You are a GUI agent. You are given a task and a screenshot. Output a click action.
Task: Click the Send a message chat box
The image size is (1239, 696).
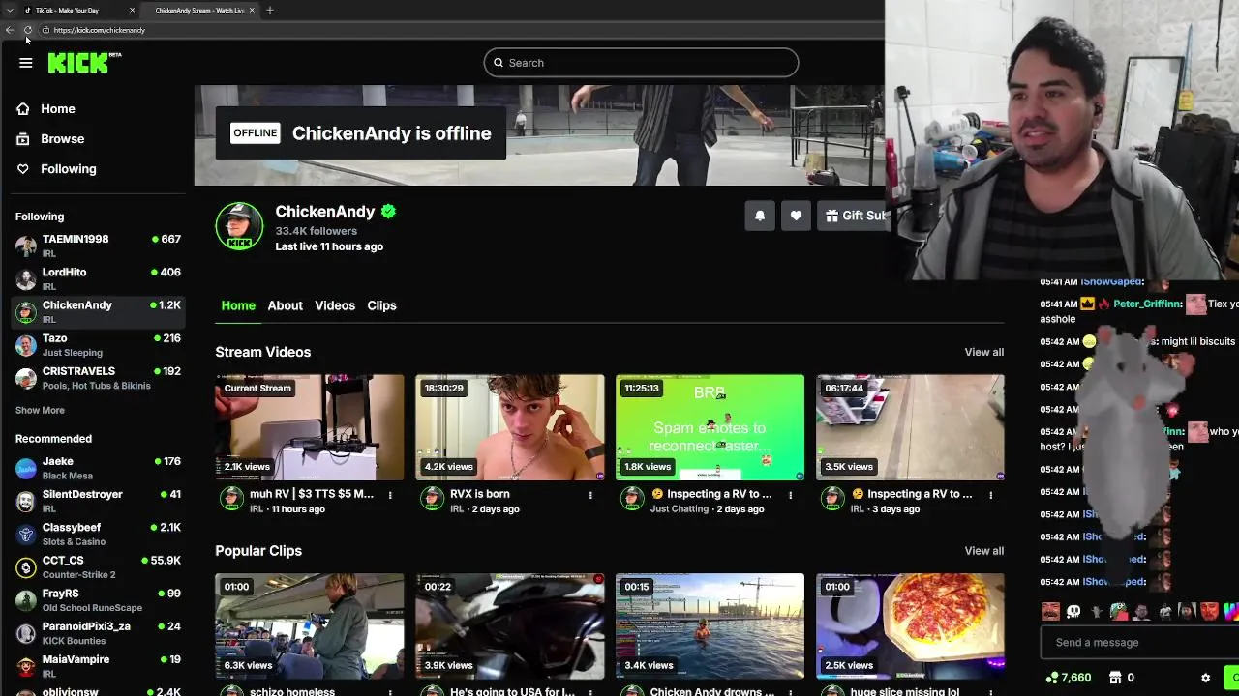click(1137, 643)
